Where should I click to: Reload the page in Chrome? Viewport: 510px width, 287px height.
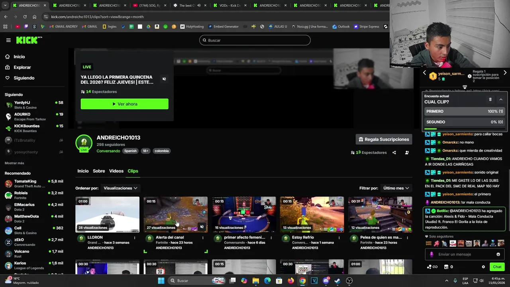(x=25, y=17)
